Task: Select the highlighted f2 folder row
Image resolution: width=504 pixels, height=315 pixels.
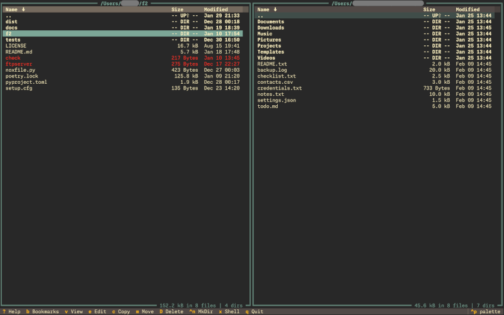Action: (x=122, y=34)
